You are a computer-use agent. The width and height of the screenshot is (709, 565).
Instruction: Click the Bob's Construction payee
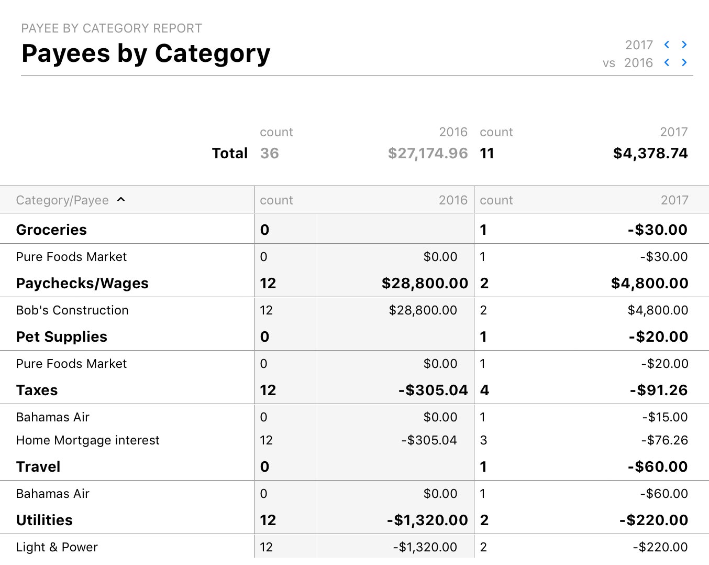click(x=72, y=310)
